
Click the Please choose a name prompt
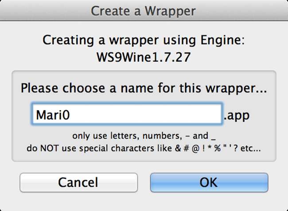click(144, 87)
